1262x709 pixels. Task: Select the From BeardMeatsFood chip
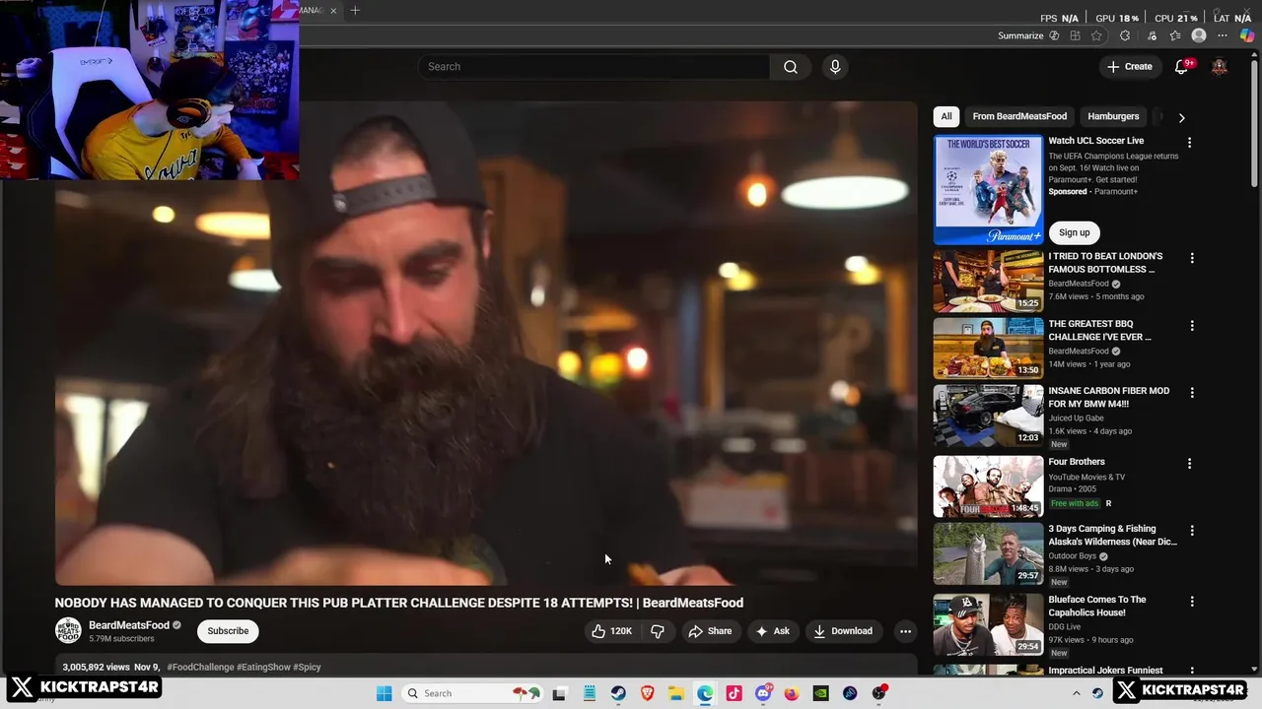[1019, 116]
